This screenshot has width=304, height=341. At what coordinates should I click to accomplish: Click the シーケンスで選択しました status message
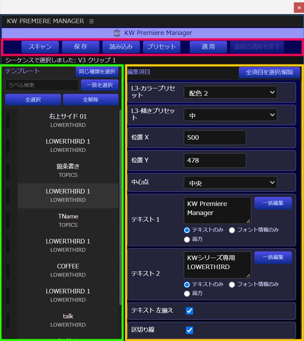[x=60, y=60]
